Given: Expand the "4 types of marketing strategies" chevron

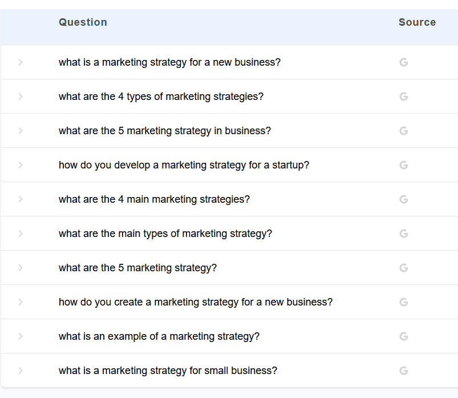Looking at the screenshot, I should click(x=21, y=97).
